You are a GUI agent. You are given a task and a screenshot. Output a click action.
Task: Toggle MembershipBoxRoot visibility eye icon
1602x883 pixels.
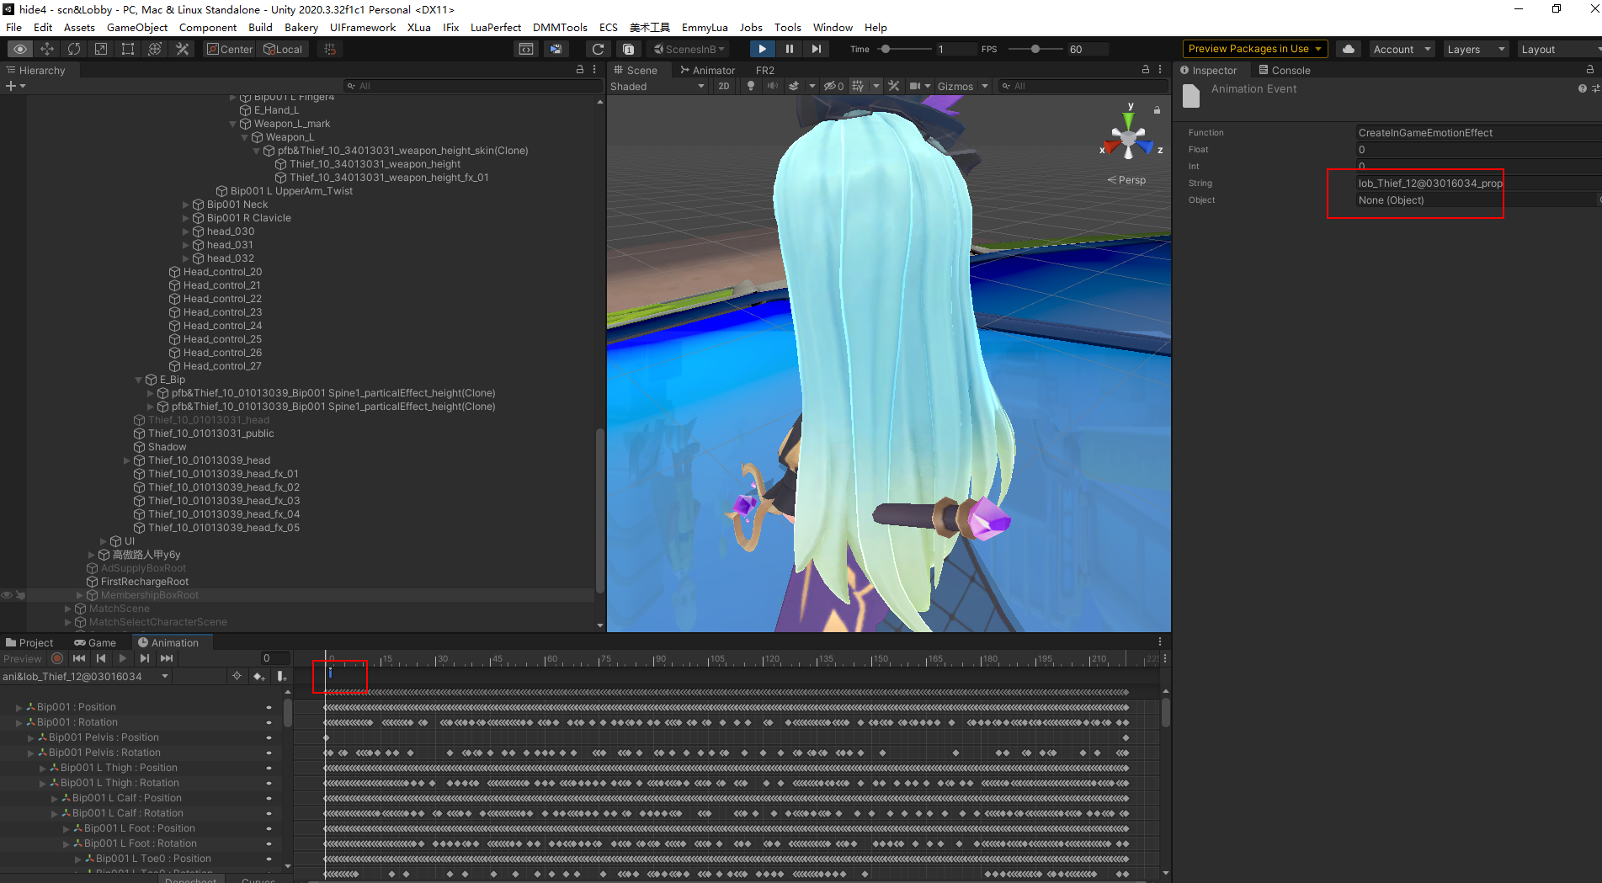[7, 595]
